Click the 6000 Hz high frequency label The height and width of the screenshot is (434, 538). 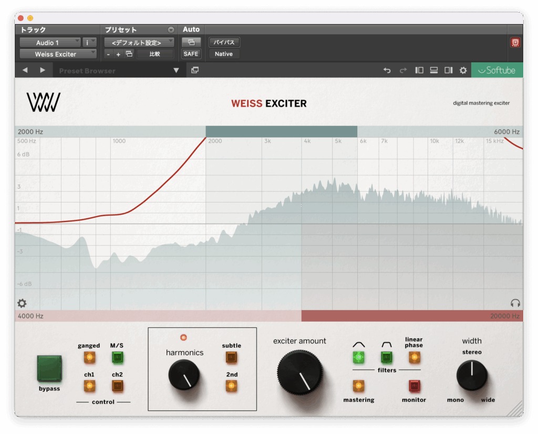click(x=507, y=132)
